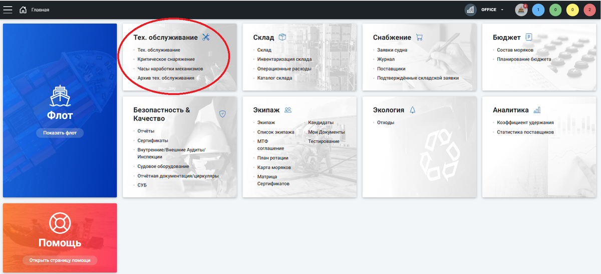The width and height of the screenshot is (601, 274).
Task: Open the Тех. обслуживание sub-link in list
Action: (x=159, y=50)
